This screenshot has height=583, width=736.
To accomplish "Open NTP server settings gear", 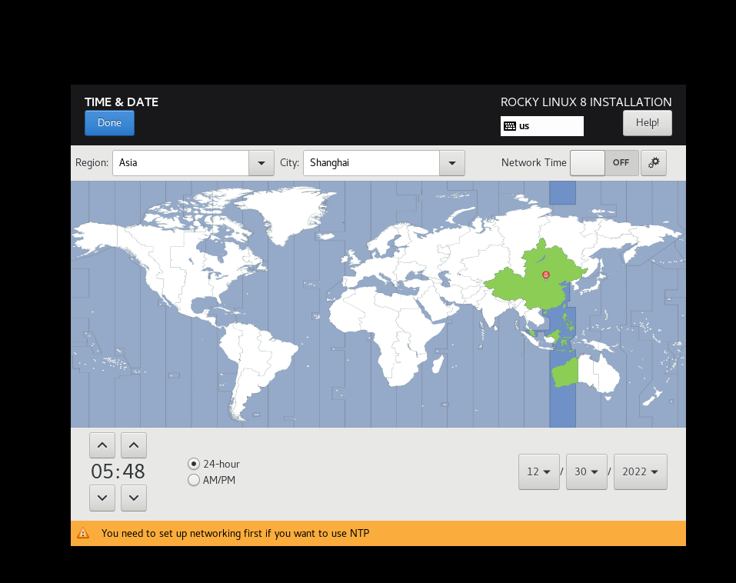I will point(654,163).
